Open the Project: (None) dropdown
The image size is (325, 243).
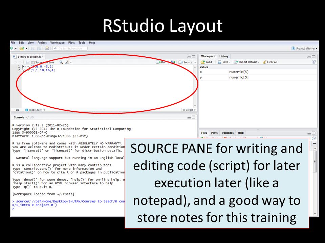305,48
